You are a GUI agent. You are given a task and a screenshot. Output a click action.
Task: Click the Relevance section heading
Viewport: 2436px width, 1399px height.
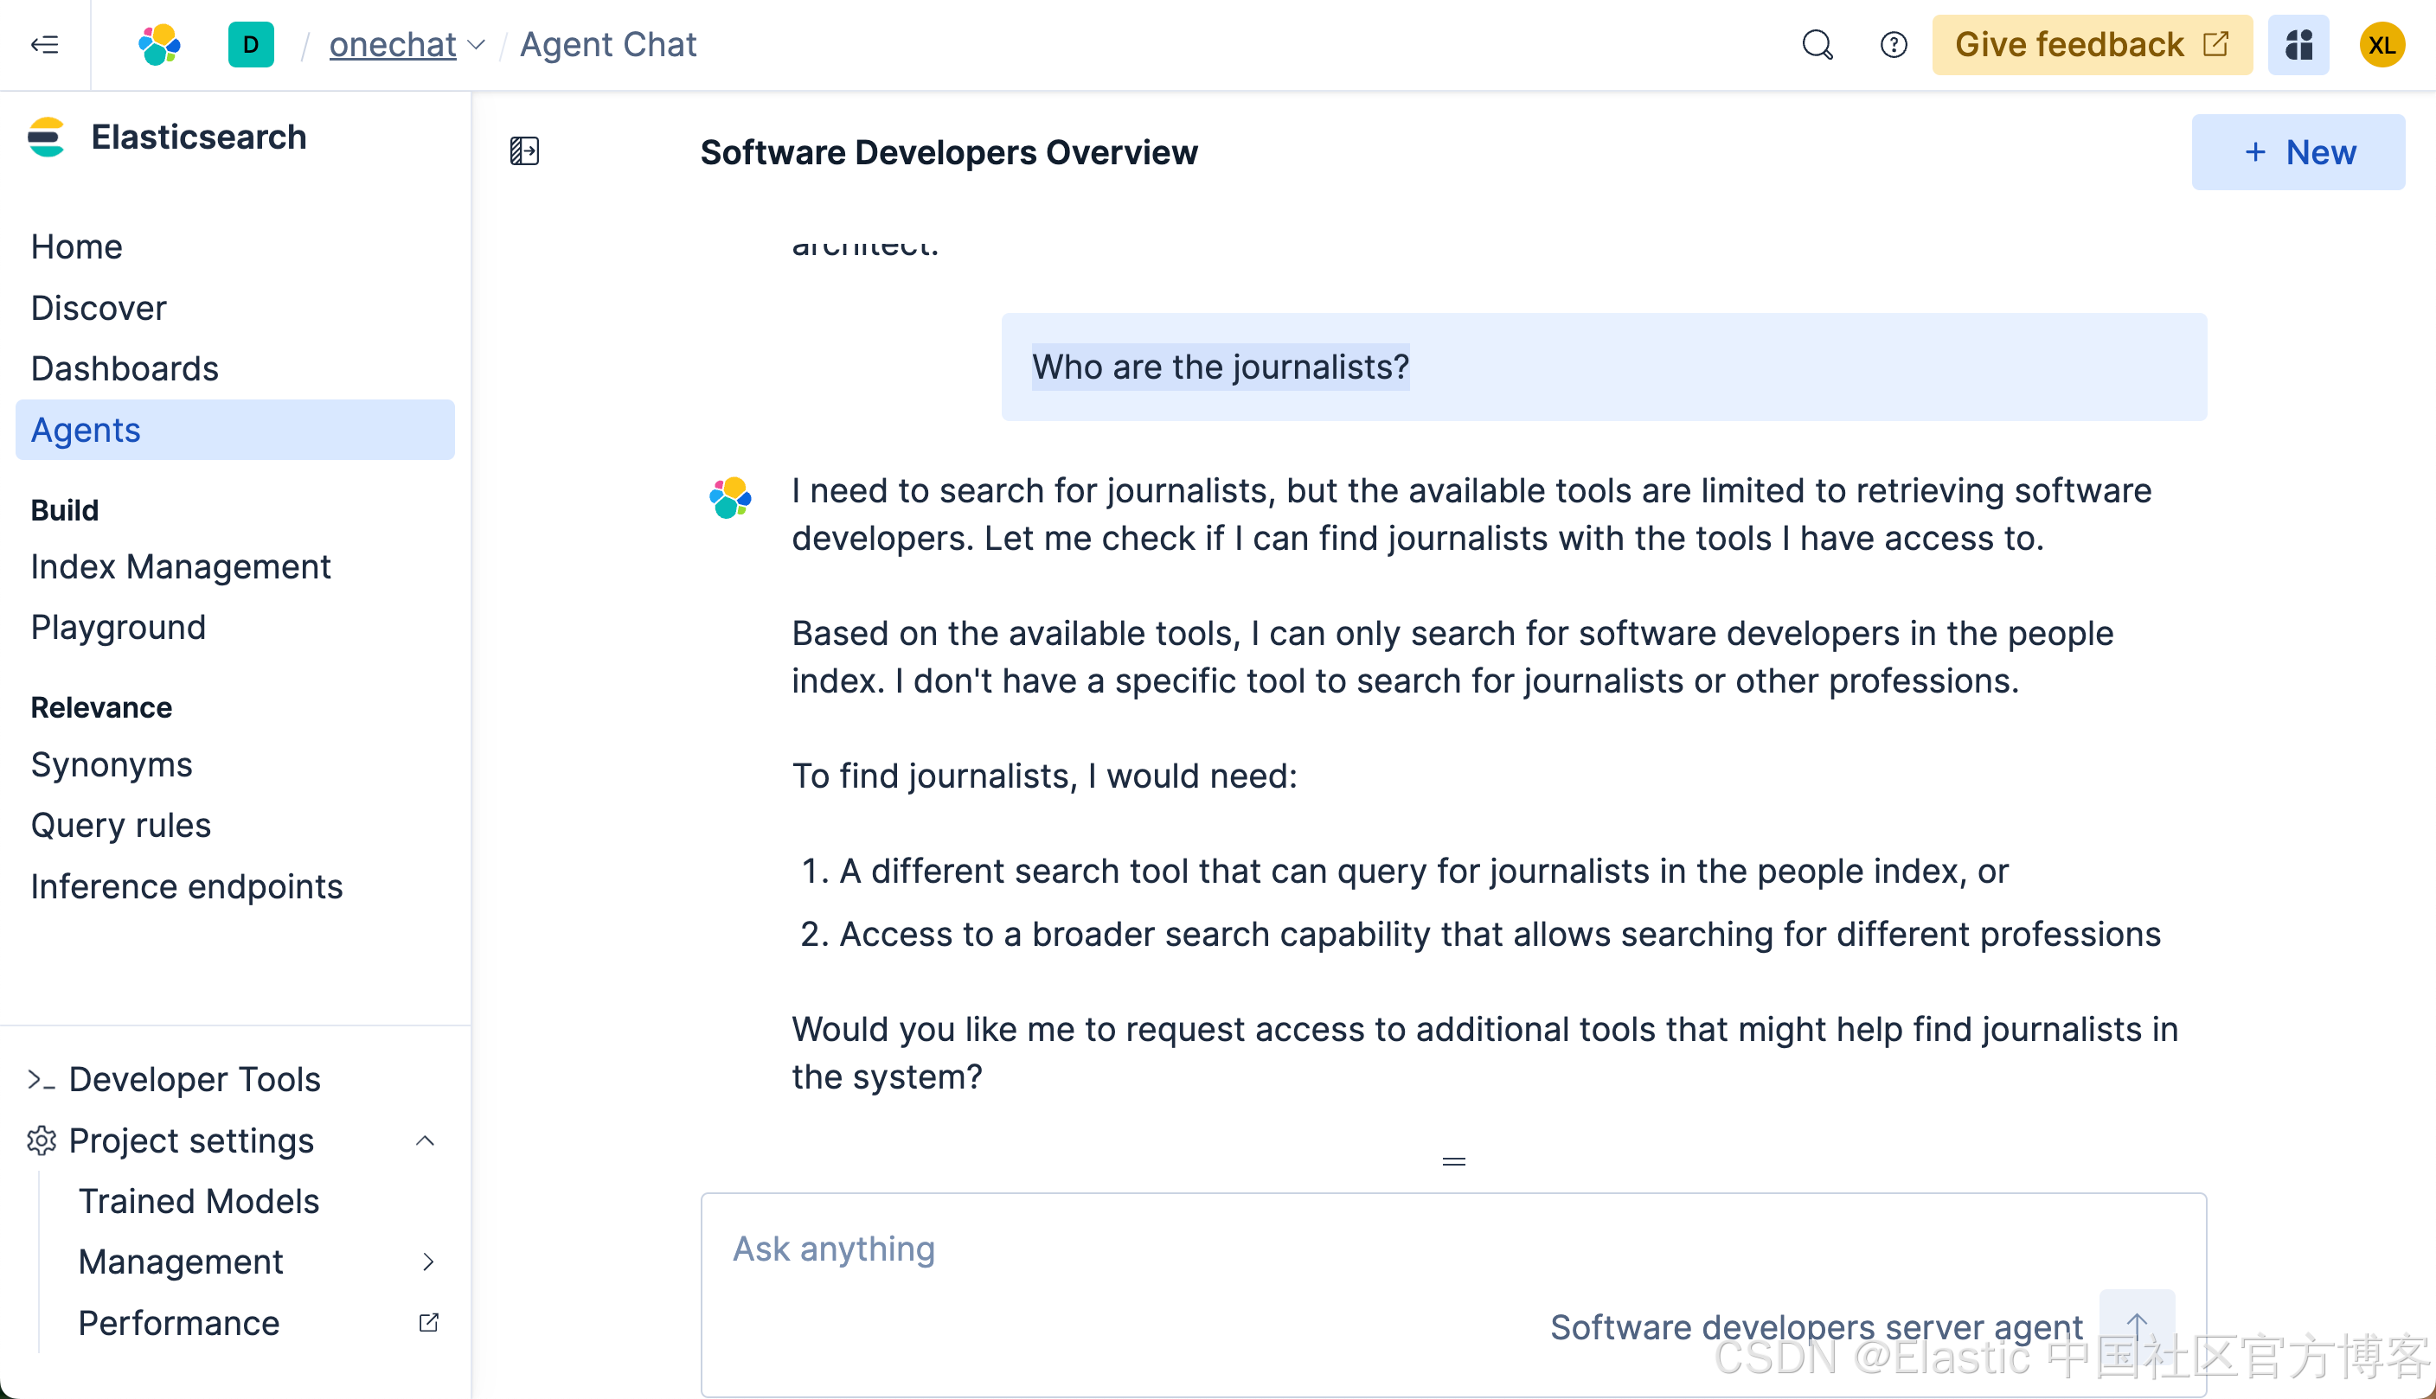[x=101, y=706]
